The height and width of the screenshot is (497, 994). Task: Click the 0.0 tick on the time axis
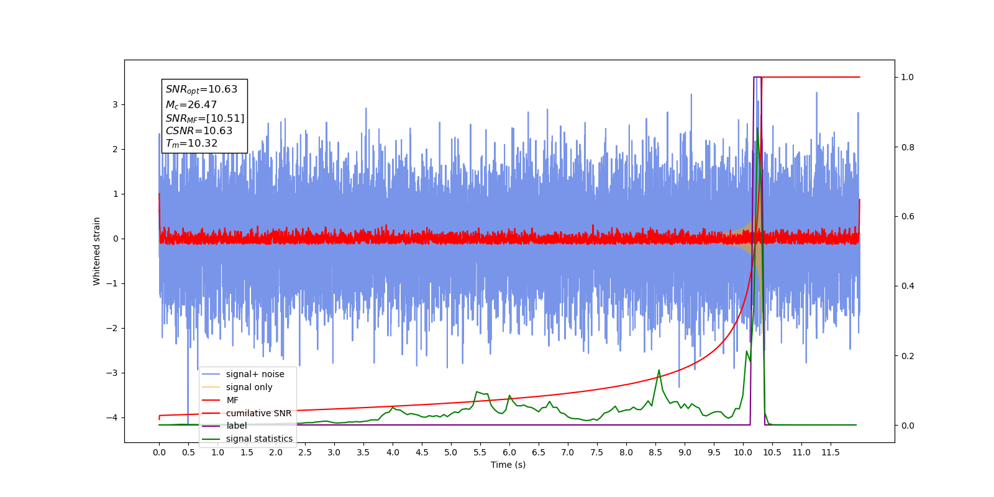point(159,452)
